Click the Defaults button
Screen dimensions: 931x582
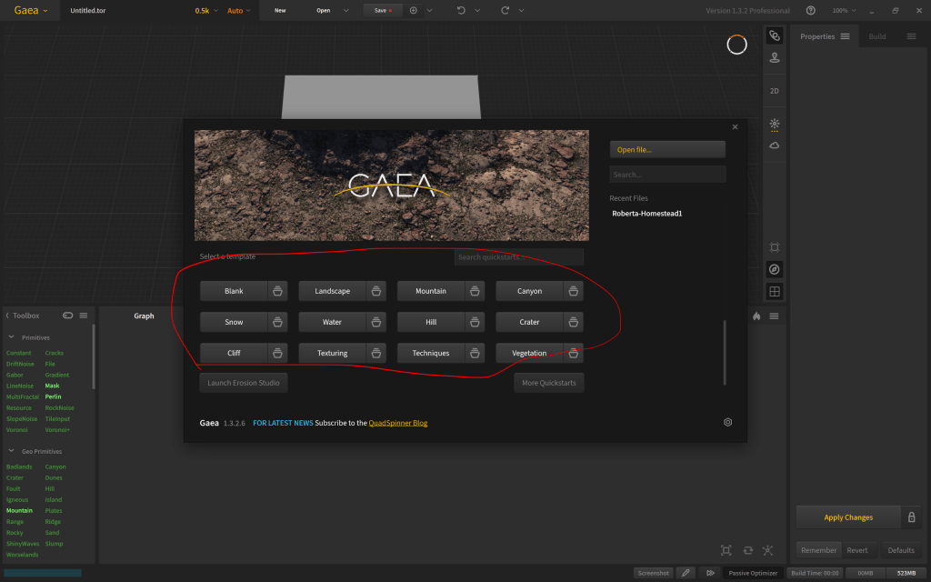(901, 550)
